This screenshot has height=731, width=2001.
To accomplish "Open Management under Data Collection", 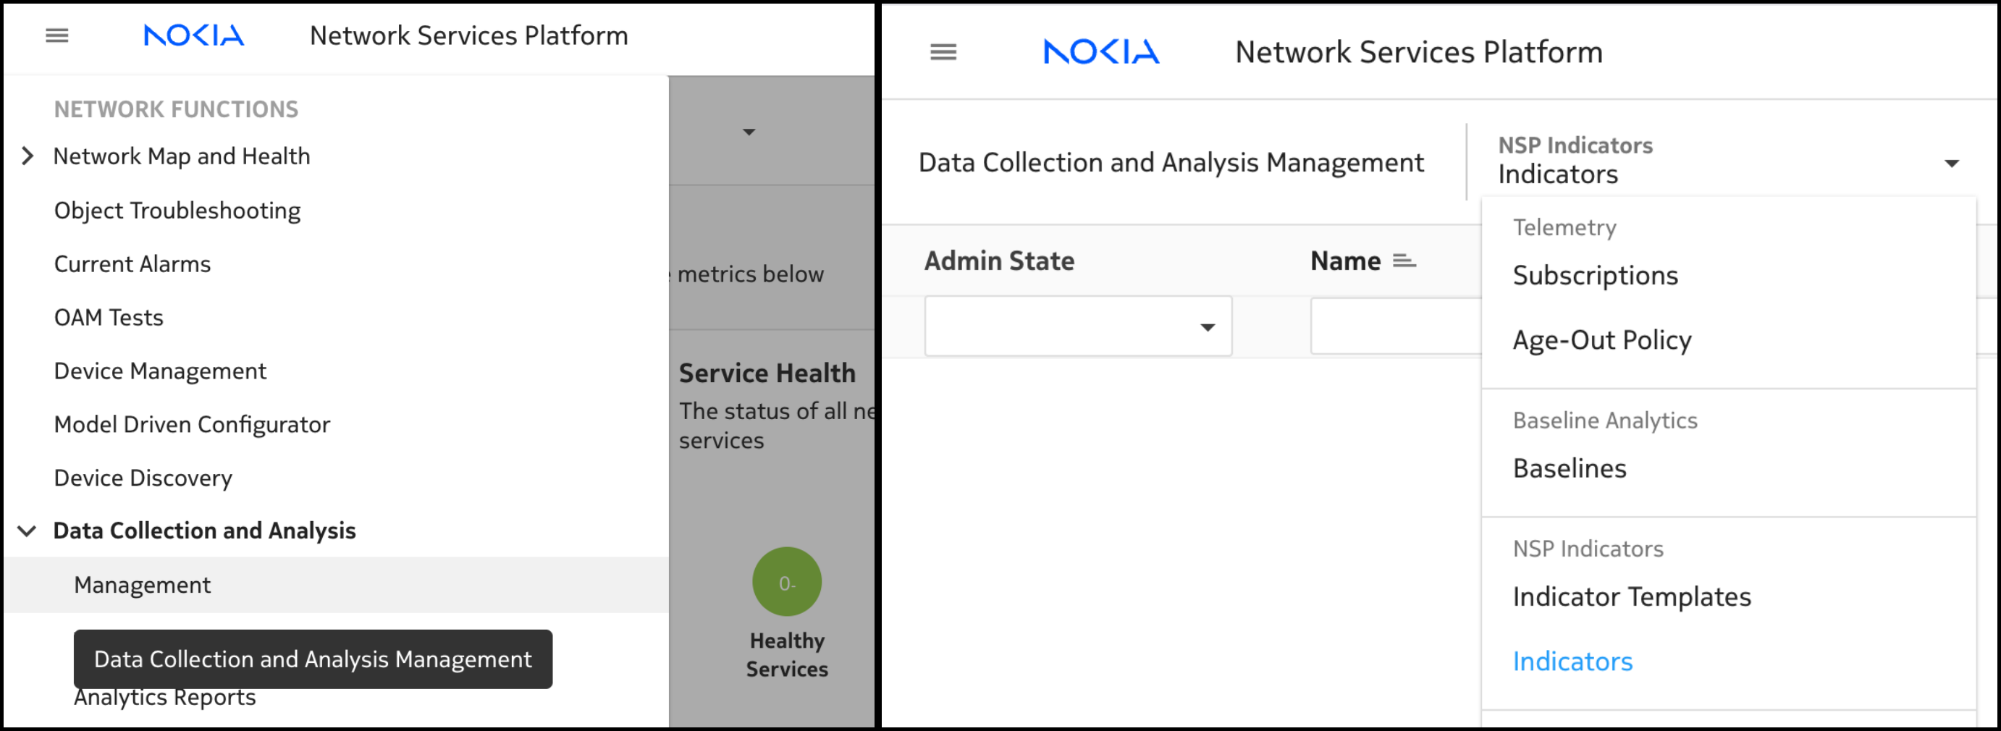I will [142, 586].
